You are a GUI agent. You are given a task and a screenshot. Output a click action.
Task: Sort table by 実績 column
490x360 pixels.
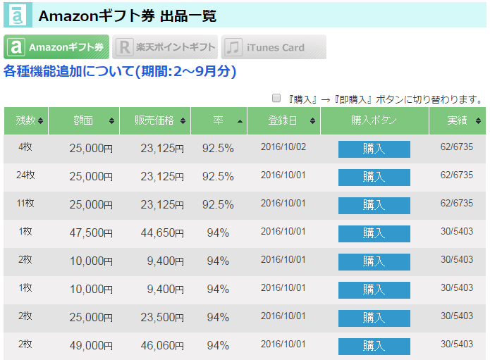coord(458,121)
